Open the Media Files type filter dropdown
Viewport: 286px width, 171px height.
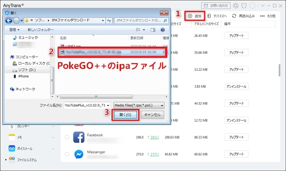139,105
